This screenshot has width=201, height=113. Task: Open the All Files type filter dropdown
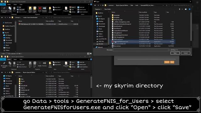(x=189, y=50)
